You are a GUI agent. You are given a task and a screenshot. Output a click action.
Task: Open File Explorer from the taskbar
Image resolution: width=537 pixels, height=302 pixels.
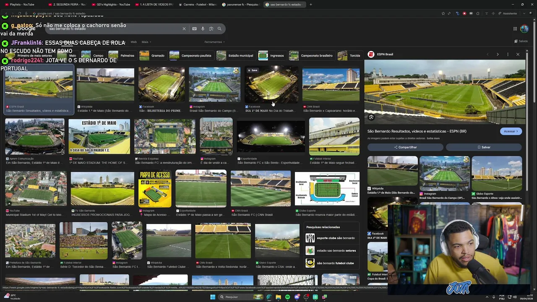(278, 297)
